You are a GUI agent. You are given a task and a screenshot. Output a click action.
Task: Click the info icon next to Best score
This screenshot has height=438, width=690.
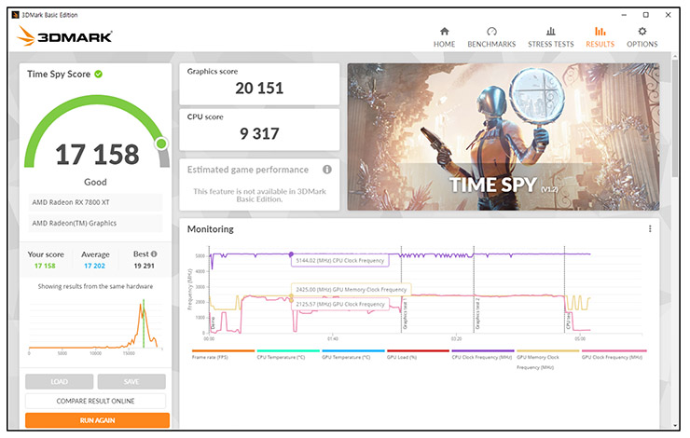[154, 253]
